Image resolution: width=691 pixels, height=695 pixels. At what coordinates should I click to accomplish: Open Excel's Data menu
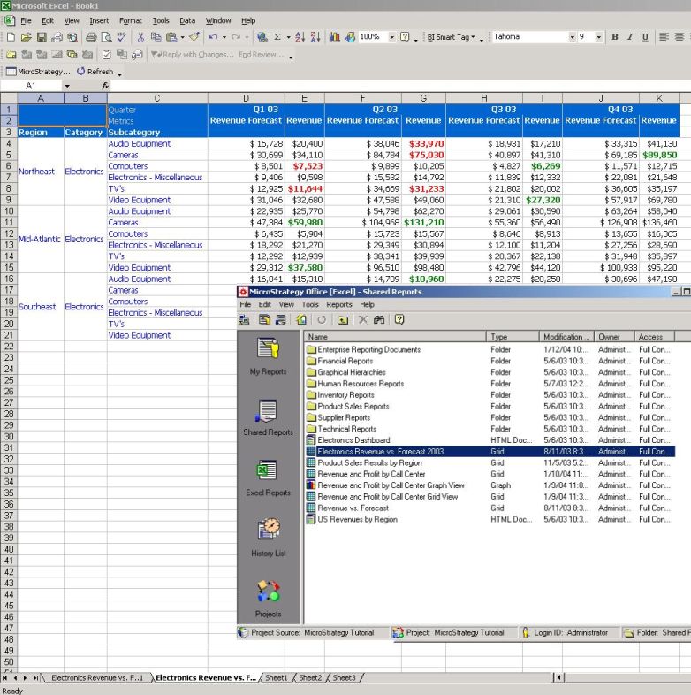coord(187,21)
